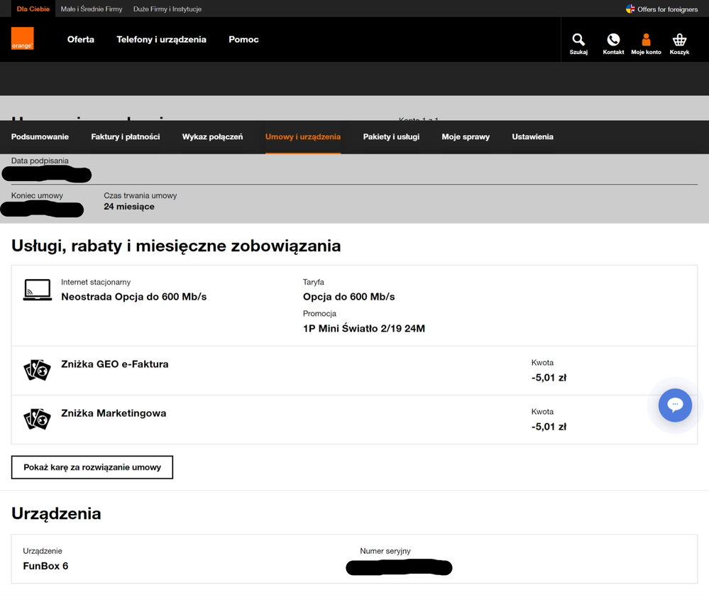
Task: Open the blue chat bubble widget
Action: (x=675, y=405)
